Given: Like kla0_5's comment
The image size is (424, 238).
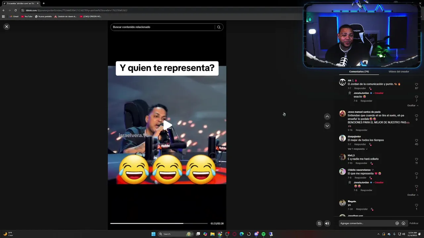Looking at the screenshot, I should (416, 159).
